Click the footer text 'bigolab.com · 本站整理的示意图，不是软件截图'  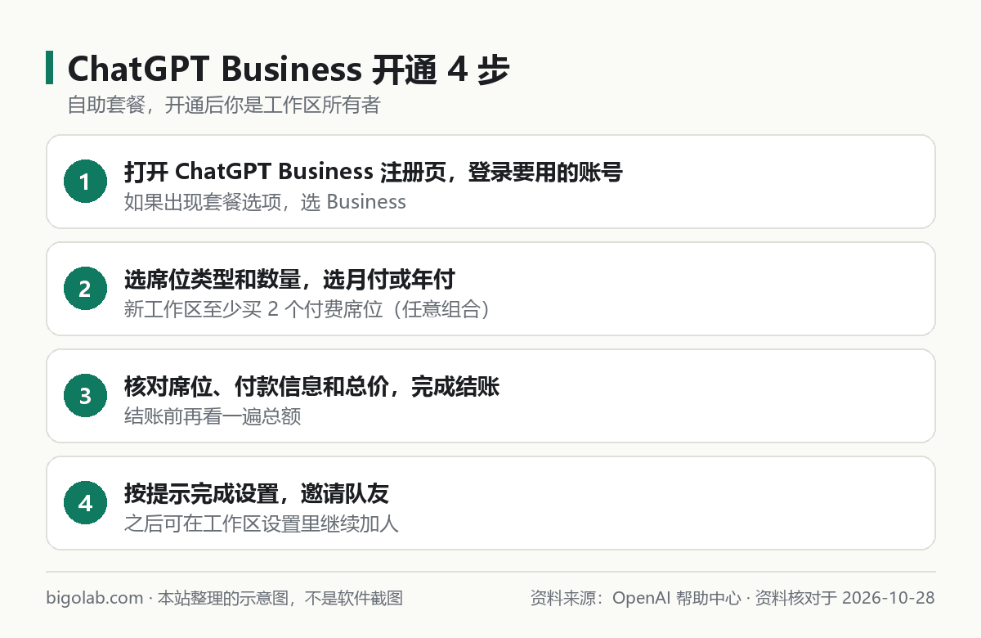coord(224,598)
